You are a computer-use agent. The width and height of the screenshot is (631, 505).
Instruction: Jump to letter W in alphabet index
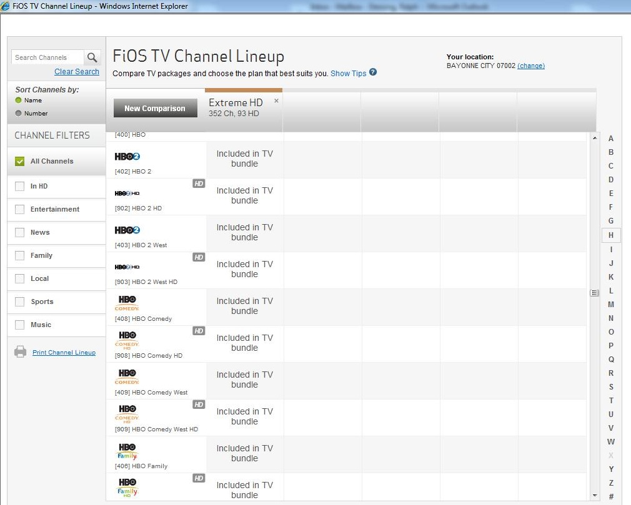pos(611,441)
